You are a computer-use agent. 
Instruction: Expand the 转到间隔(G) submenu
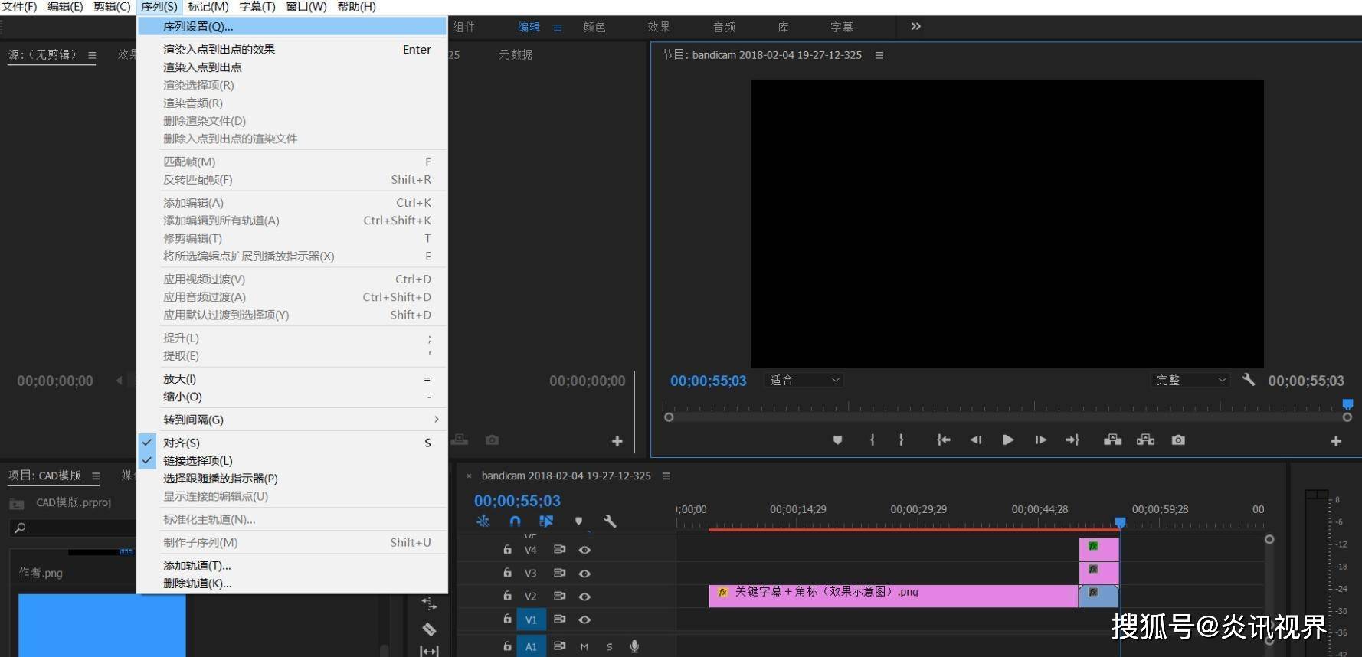pos(293,420)
